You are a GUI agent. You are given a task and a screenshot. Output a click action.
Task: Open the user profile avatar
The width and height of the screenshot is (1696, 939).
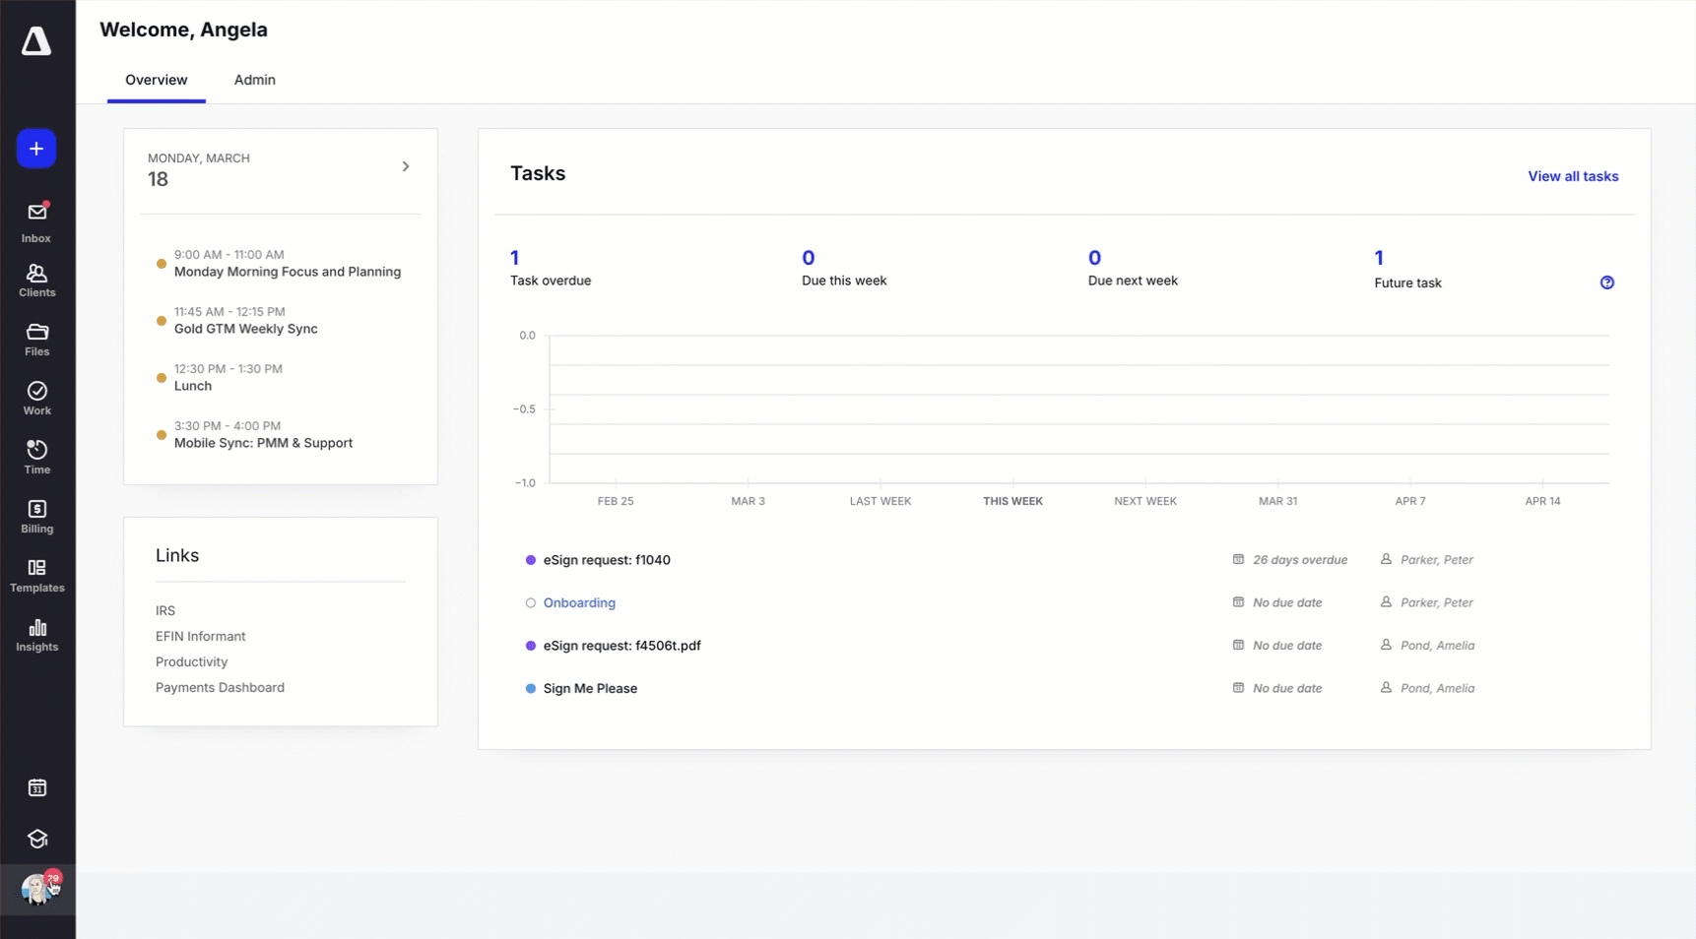tap(37, 889)
